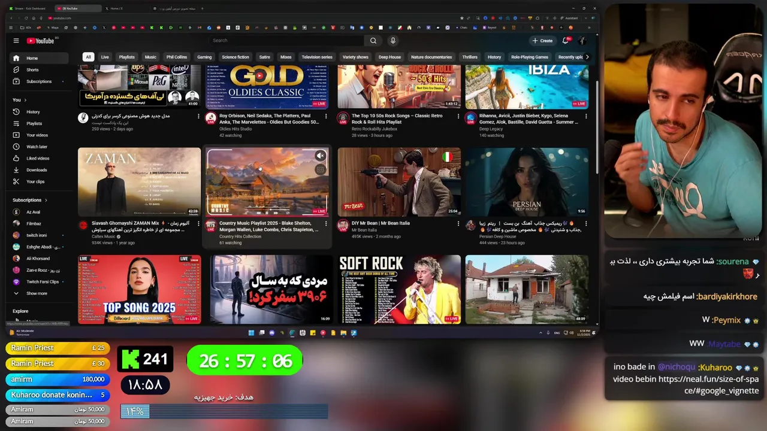
Task: Open the account avatar menu
Action: click(582, 41)
